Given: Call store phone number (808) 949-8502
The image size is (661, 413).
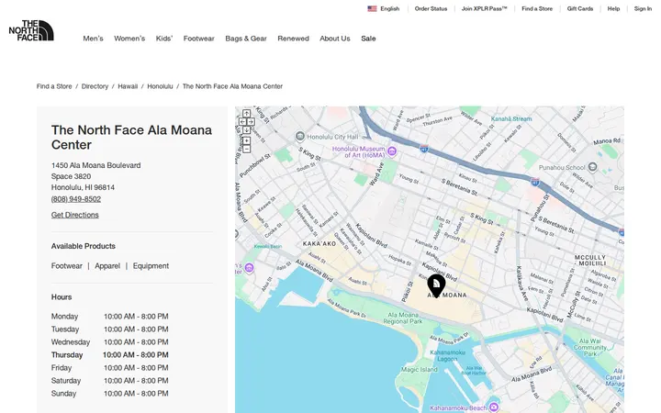Looking at the screenshot, I should click(x=76, y=199).
